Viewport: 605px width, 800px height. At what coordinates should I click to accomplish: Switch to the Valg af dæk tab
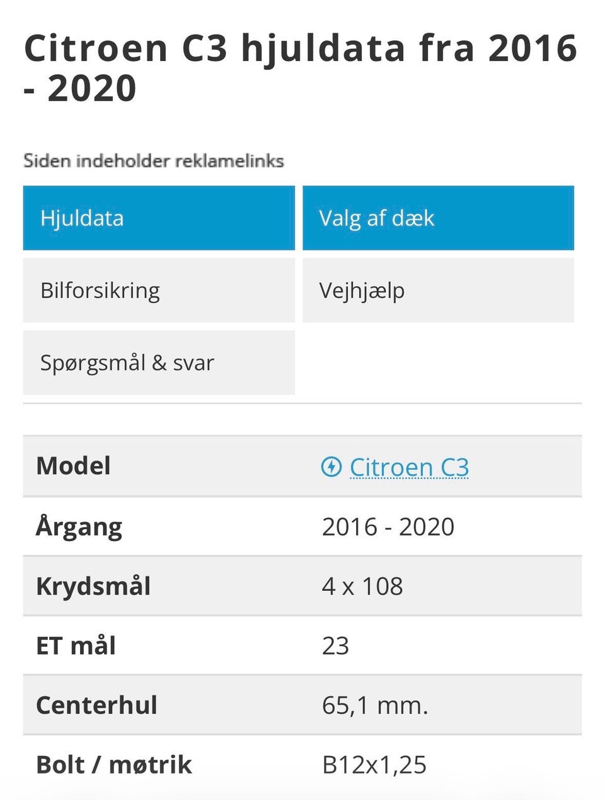(x=438, y=218)
